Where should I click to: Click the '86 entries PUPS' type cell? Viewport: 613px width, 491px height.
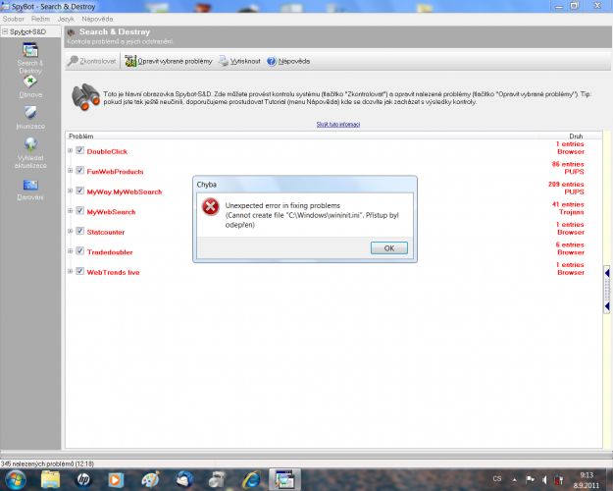point(568,168)
